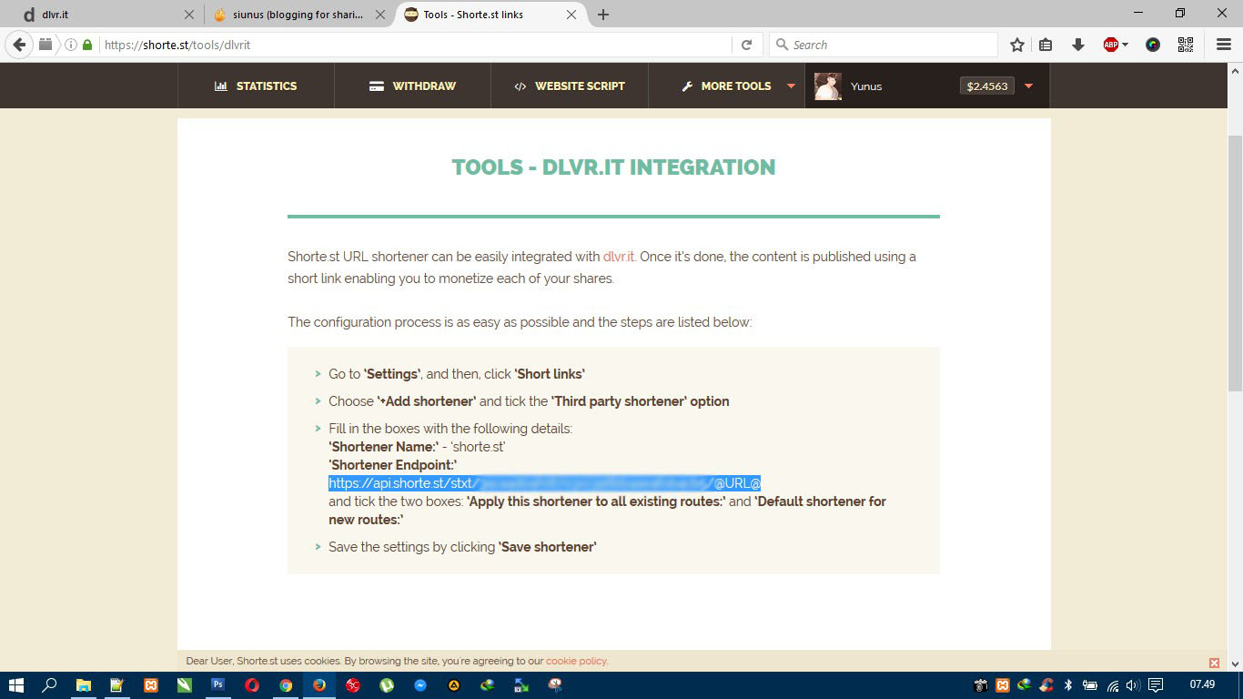Follow the dlvr.it link in the paragraph

click(619, 257)
